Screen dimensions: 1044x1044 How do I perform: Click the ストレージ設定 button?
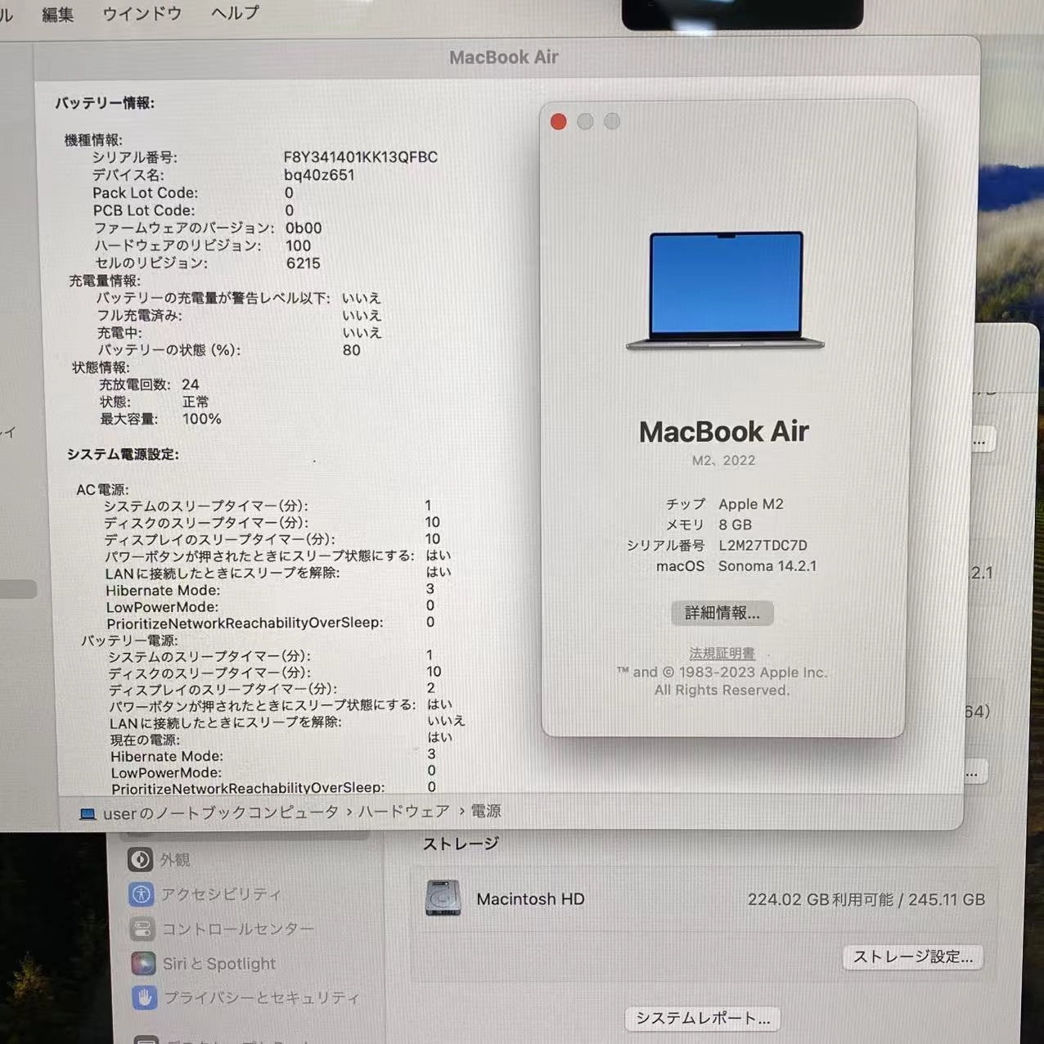click(x=912, y=956)
